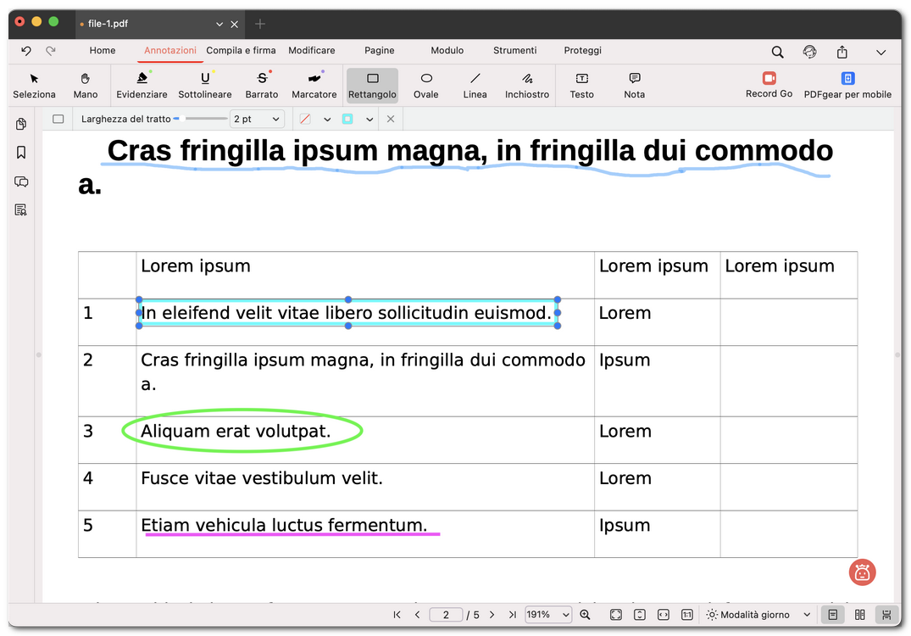Enable two-page layout in the status bar
This screenshot has width=911, height=636.
tap(860, 614)
